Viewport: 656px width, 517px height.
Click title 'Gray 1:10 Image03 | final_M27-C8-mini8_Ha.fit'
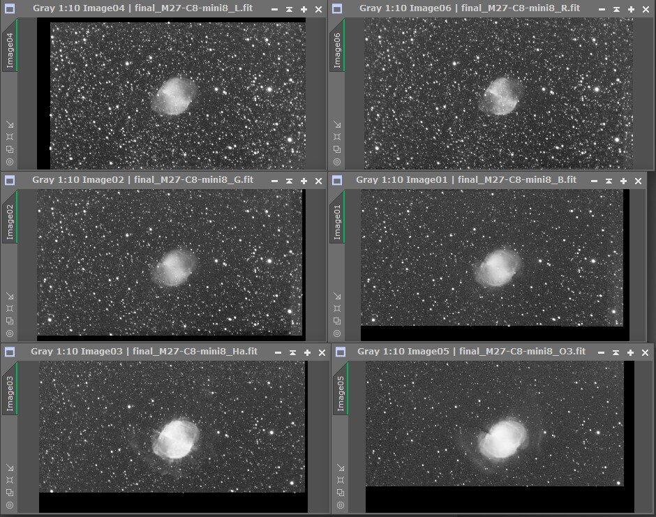click(144, 351)
